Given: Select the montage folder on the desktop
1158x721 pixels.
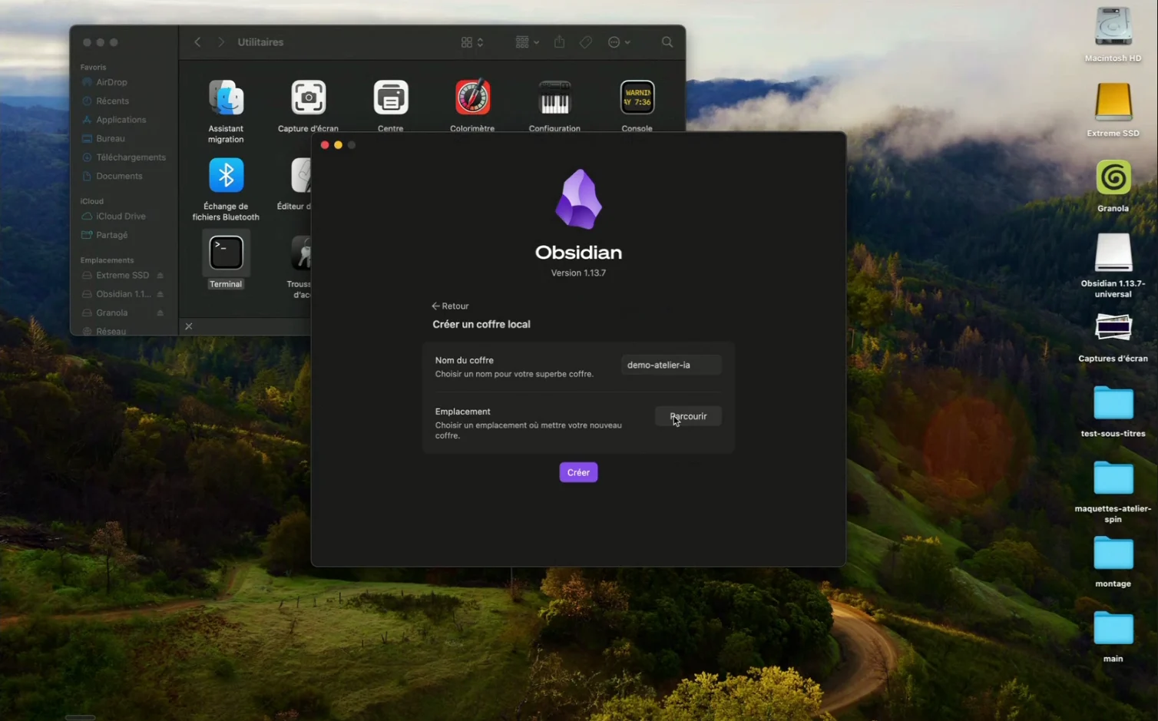Looking at the screenshot, I should pos(1113,553).
